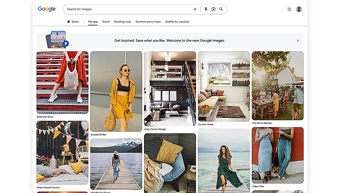This screenshot has width=343, height=193.
Task: Open the Saves collection
Action: point(73,22)
